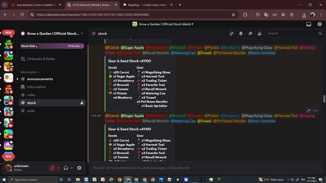Screen dimensions: 326x183
Task: Open the roles channel
Action: (x=52, y=95)
